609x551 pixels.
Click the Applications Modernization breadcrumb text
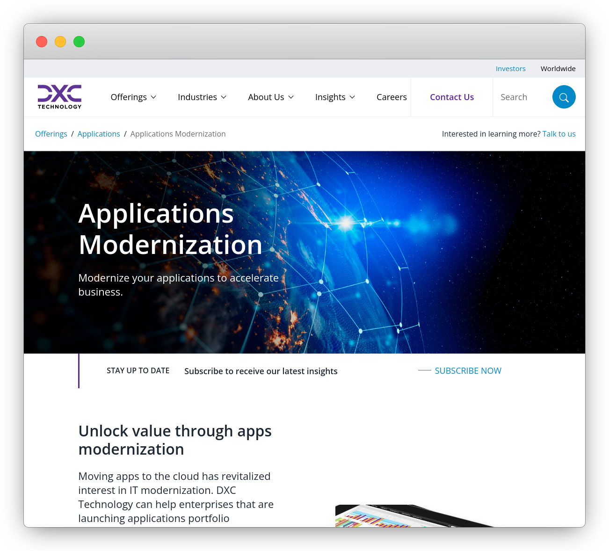178,134
